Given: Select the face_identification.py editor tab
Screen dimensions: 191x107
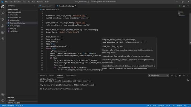Looking at the screenshot, I should 66,6.
